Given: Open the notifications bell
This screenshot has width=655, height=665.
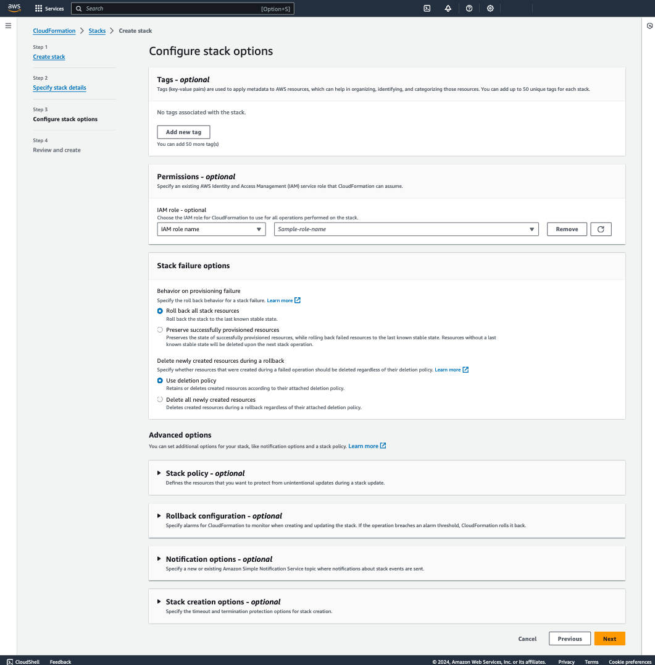Looking at the screenshot, I should tap(448, 8).
